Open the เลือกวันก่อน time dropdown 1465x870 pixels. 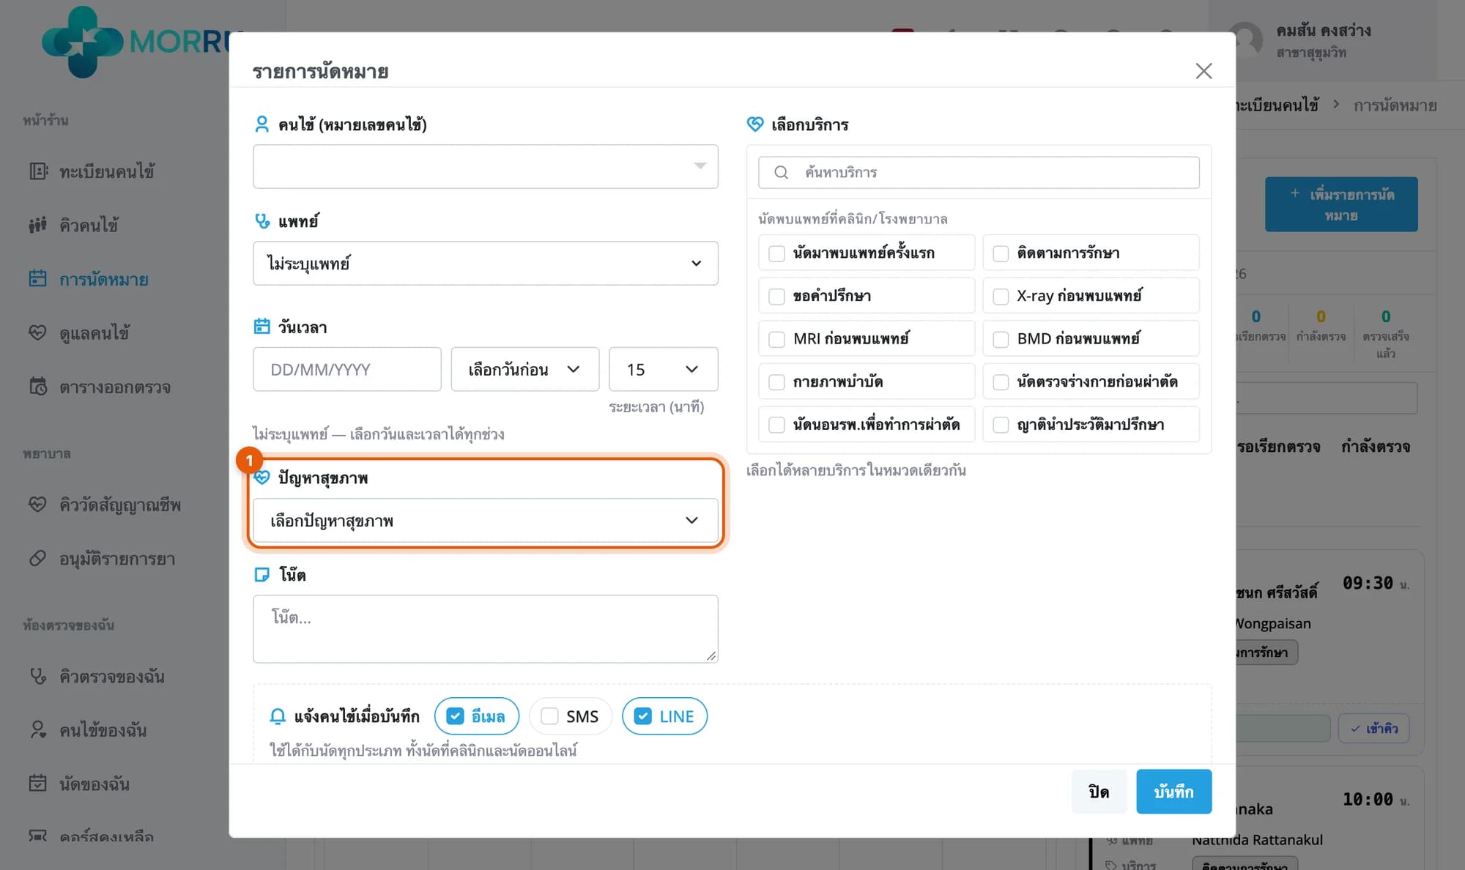coord(525,369)
